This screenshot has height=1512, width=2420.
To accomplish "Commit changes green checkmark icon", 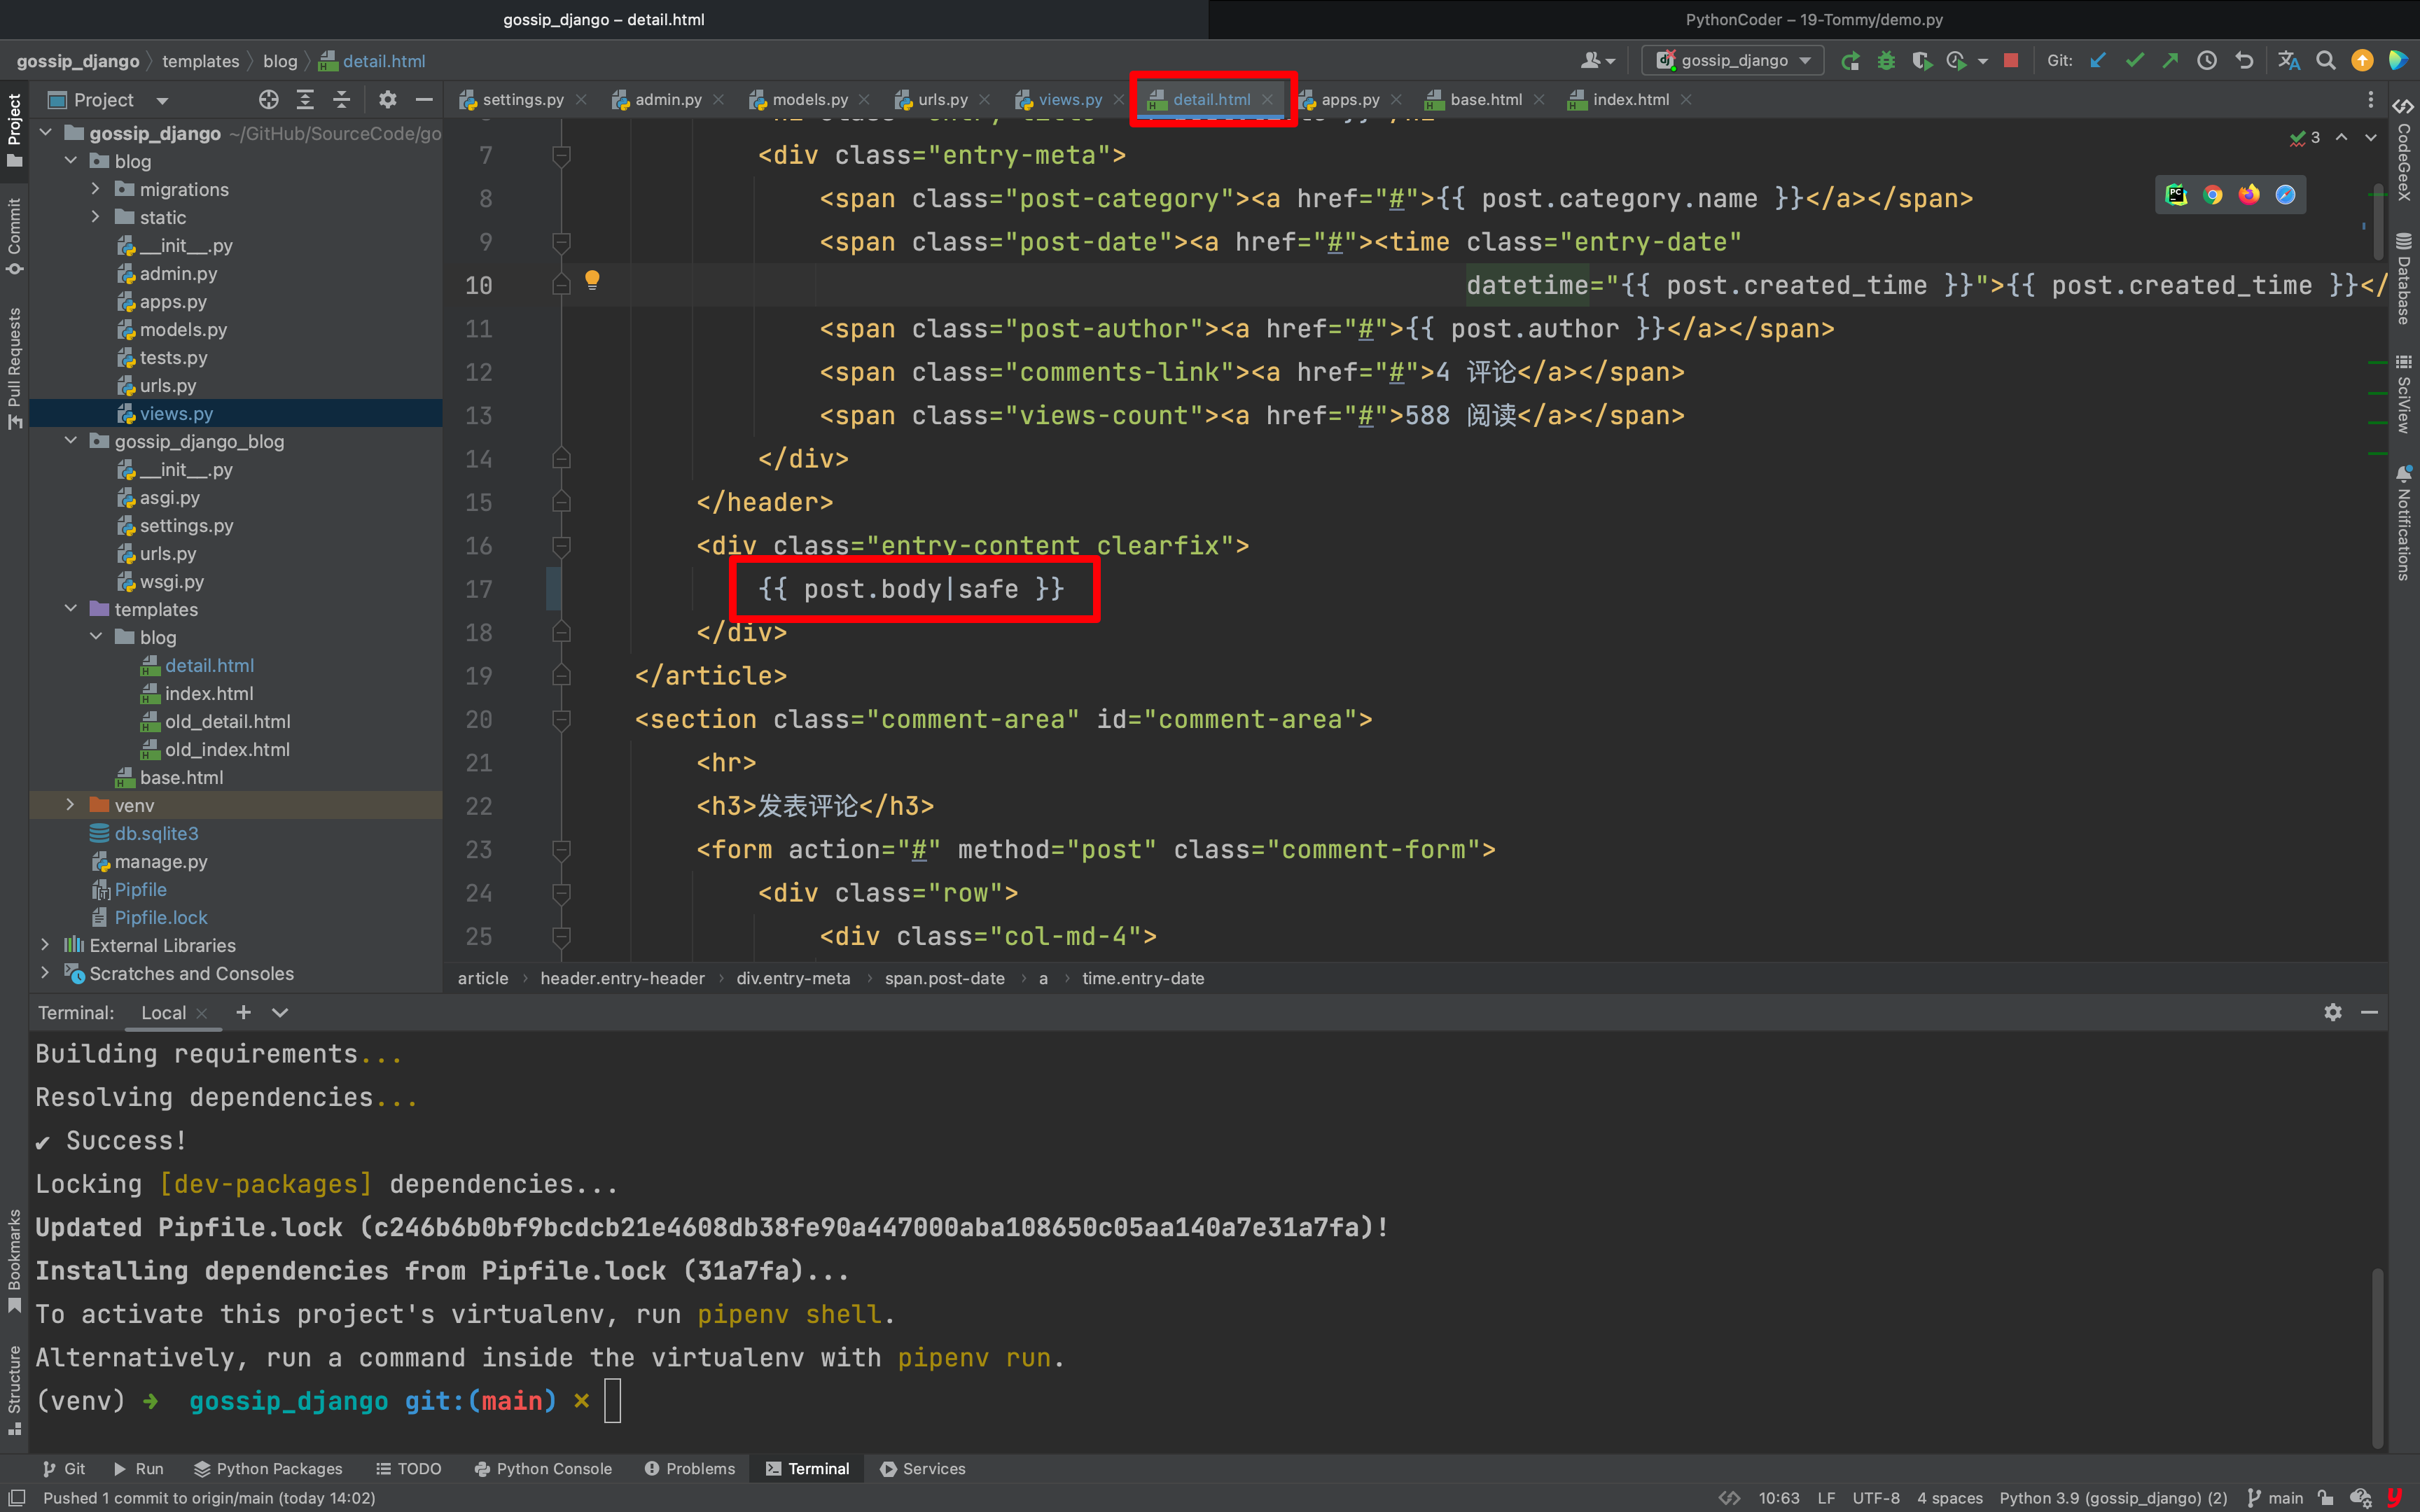I will [x=2135, y=61].
